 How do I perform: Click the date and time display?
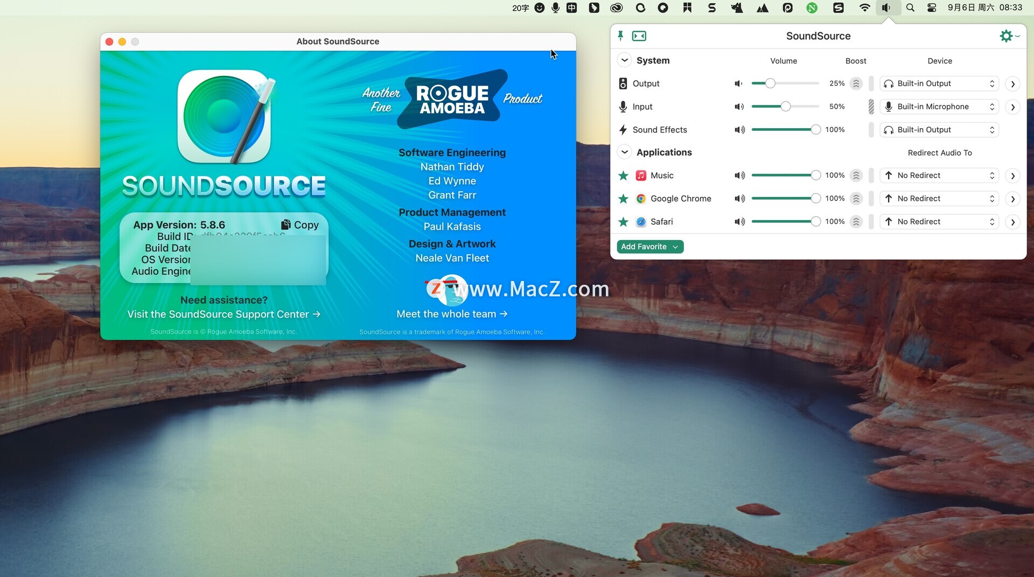point(985,8)
